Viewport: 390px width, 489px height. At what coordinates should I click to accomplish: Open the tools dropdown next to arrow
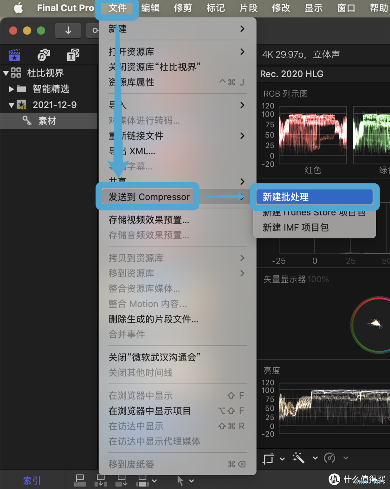pos(191,481)
